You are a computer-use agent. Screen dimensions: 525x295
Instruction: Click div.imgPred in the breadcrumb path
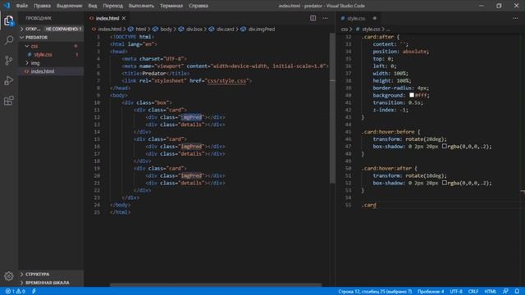pos(262,29)
